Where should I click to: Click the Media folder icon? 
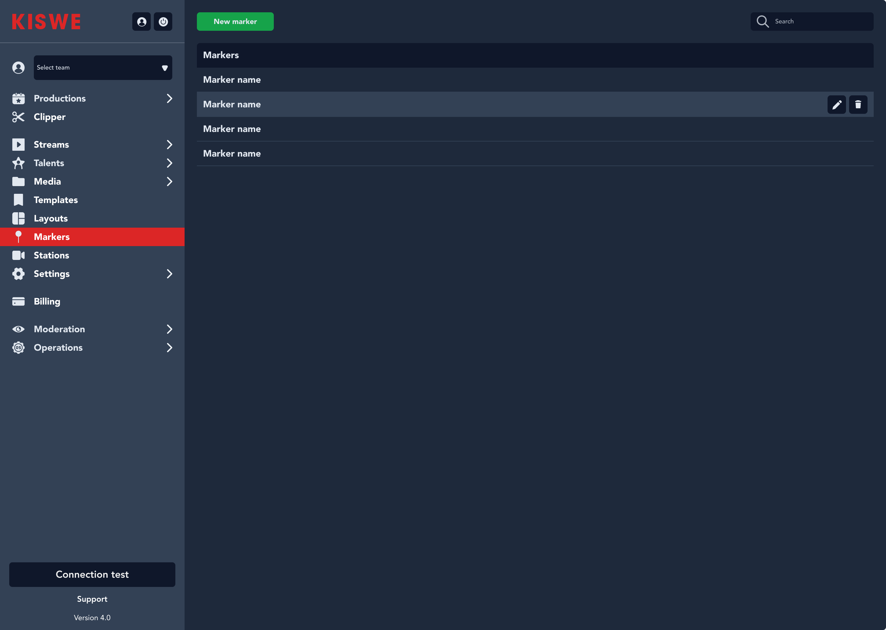(x=18, y=181)
